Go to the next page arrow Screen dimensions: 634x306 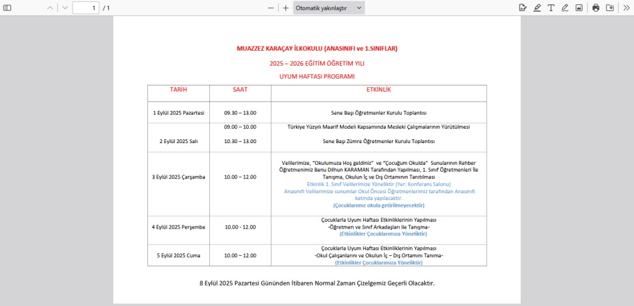(x=65, y=8)
